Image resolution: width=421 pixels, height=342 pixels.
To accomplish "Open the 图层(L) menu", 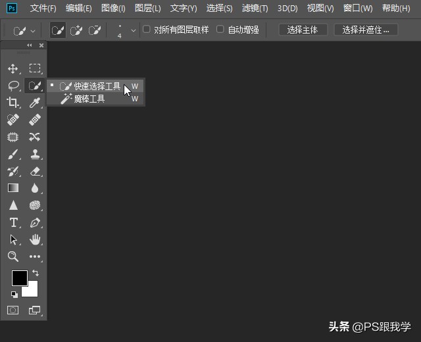I will click(x=147, y=9).
